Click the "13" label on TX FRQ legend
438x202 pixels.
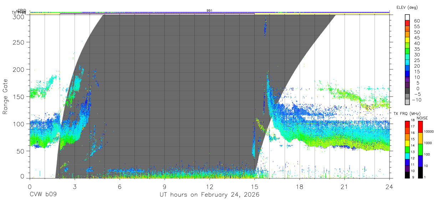(x=413, y=152)
